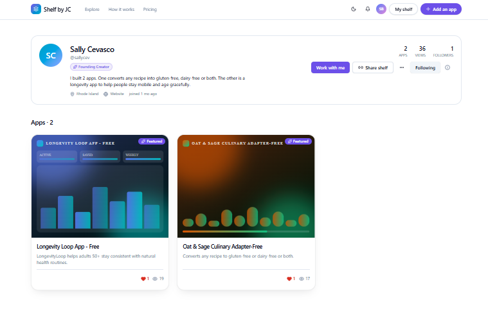Toggle dark mode moon icon

pyautogui.click(x=353, y=9)
